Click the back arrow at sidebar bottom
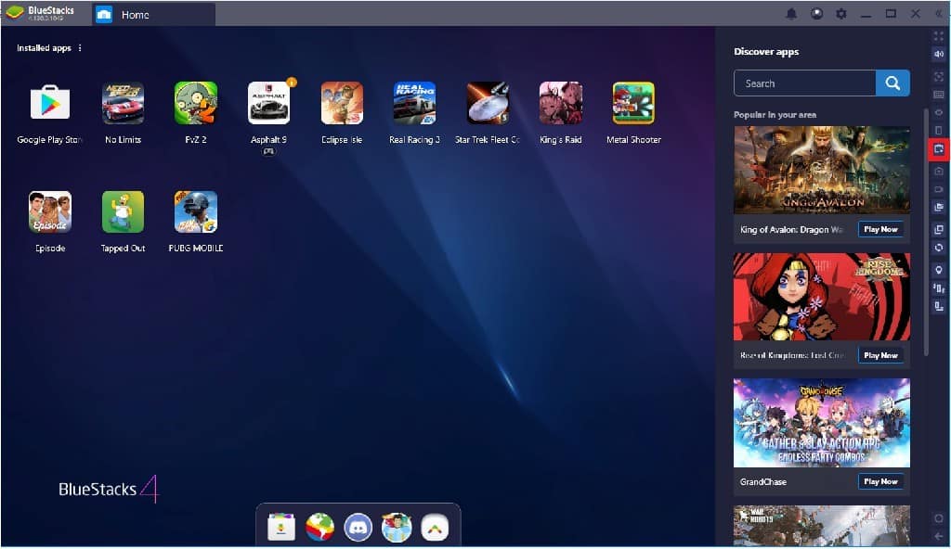Screen dimensions: 951x549 939,536
